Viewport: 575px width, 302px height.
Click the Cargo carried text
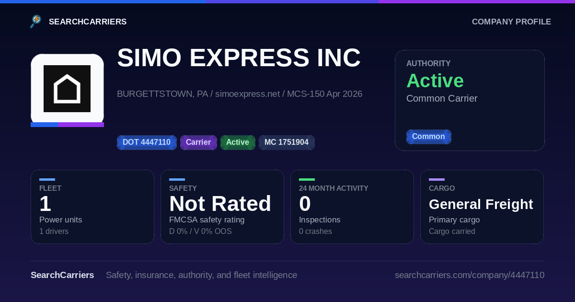click(x=452, y=231)
